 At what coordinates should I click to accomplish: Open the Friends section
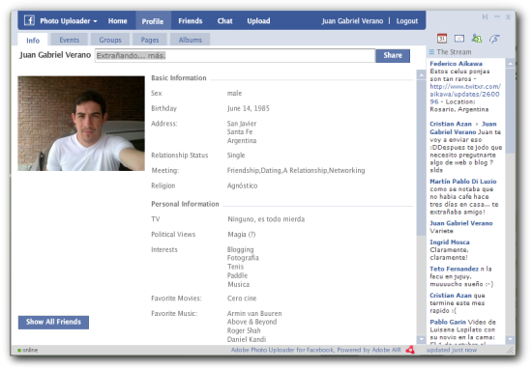191,21
